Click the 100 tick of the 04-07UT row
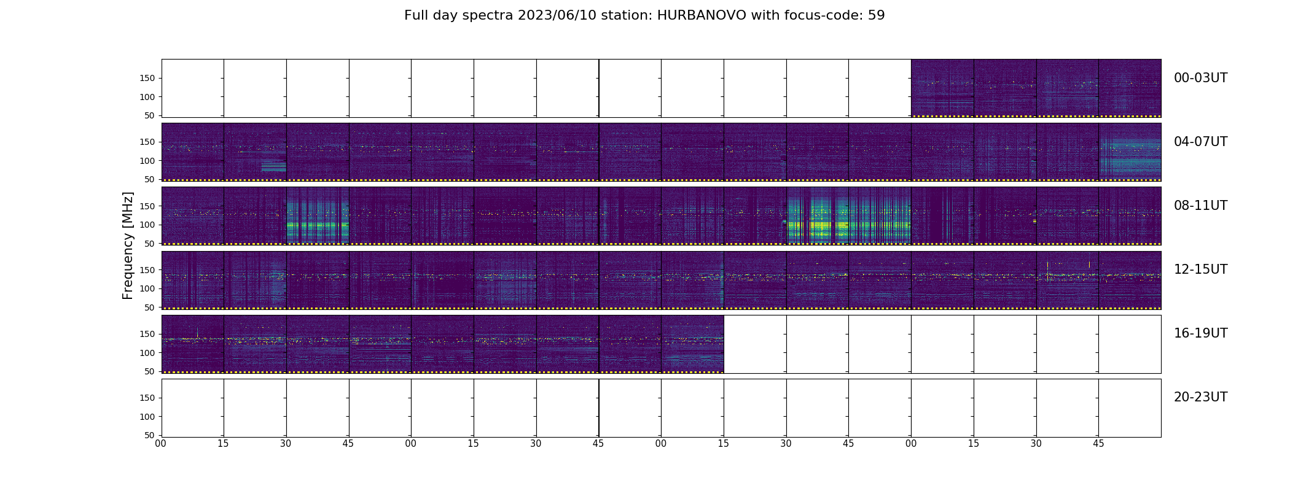Image resolution: width=1290 pixels, height=491 pixels. pos(147,161)
